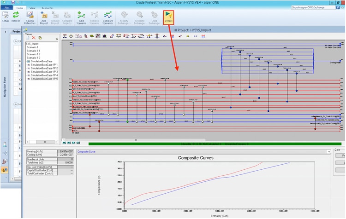Click the Setup ribbon button
Viewport: 346px width, 219px height.
pos(5,17)
